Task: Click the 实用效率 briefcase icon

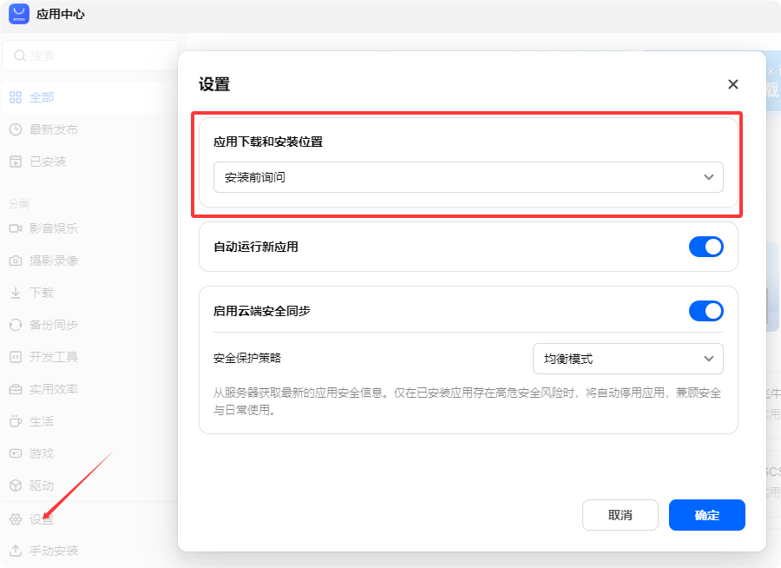Action: pos(16,389)
